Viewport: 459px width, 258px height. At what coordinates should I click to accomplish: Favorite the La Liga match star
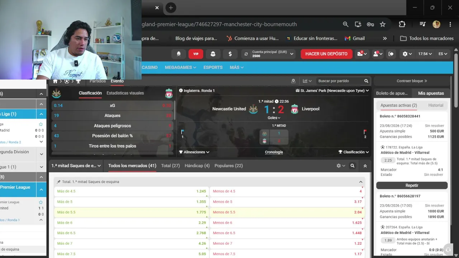point(41,124)
